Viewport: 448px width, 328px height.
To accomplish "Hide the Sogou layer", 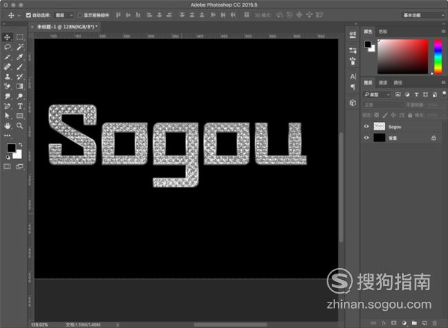I will (x=367, y=127).
